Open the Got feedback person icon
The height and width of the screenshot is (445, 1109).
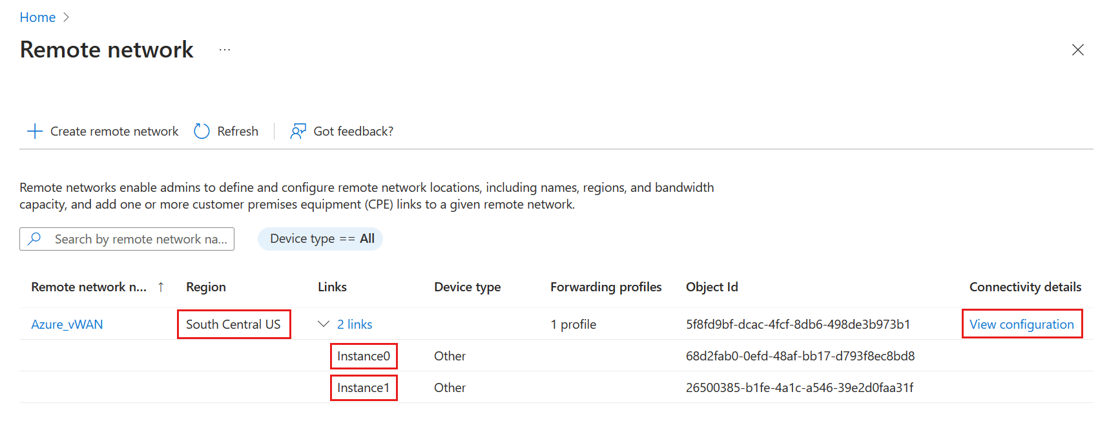[x=298, y=131]
